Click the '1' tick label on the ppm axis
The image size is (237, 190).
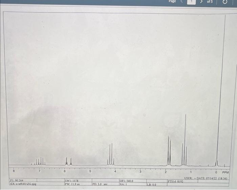pos(191,172)
